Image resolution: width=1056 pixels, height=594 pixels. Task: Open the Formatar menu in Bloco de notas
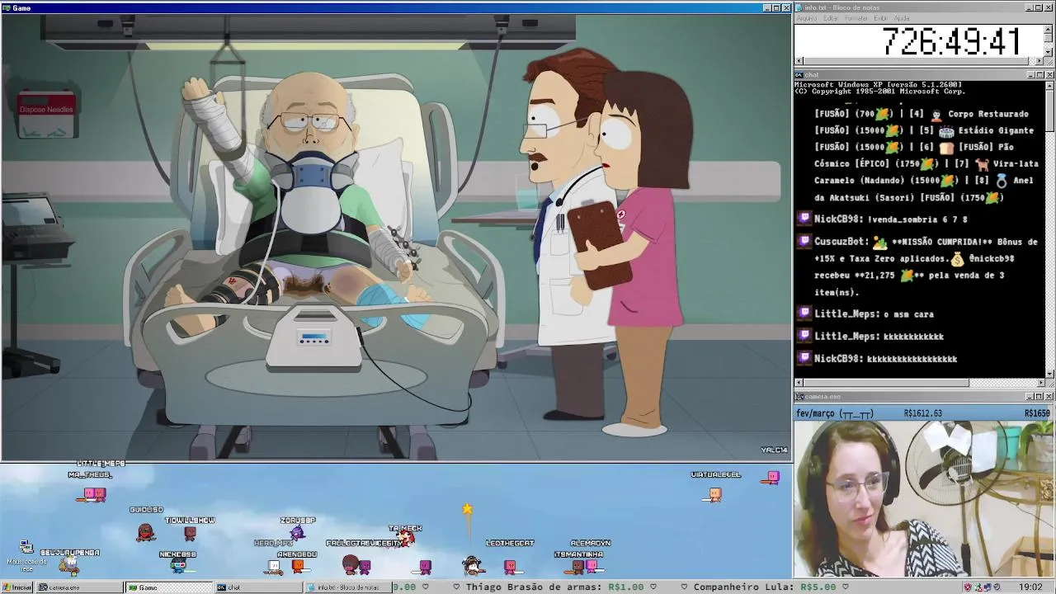point(856,18)
